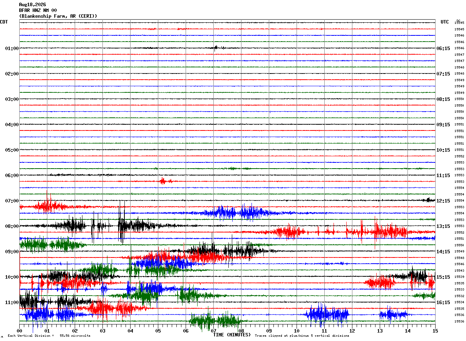Screen dimensions: 466x341
Task: Click the 16:15 UTC time label
Action: coord(443,303)
